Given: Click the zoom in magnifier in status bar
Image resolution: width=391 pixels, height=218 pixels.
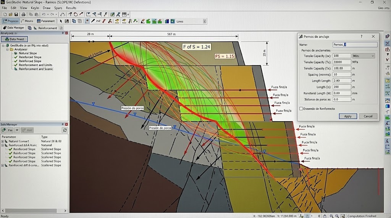Looking at the screenshot, I should 337,216.
